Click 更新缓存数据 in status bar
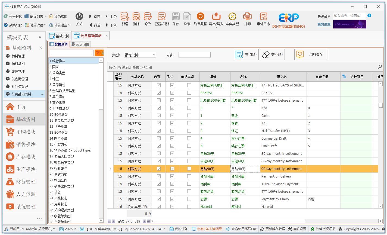Viewport: 387px width, 235px height. [273, 229]
